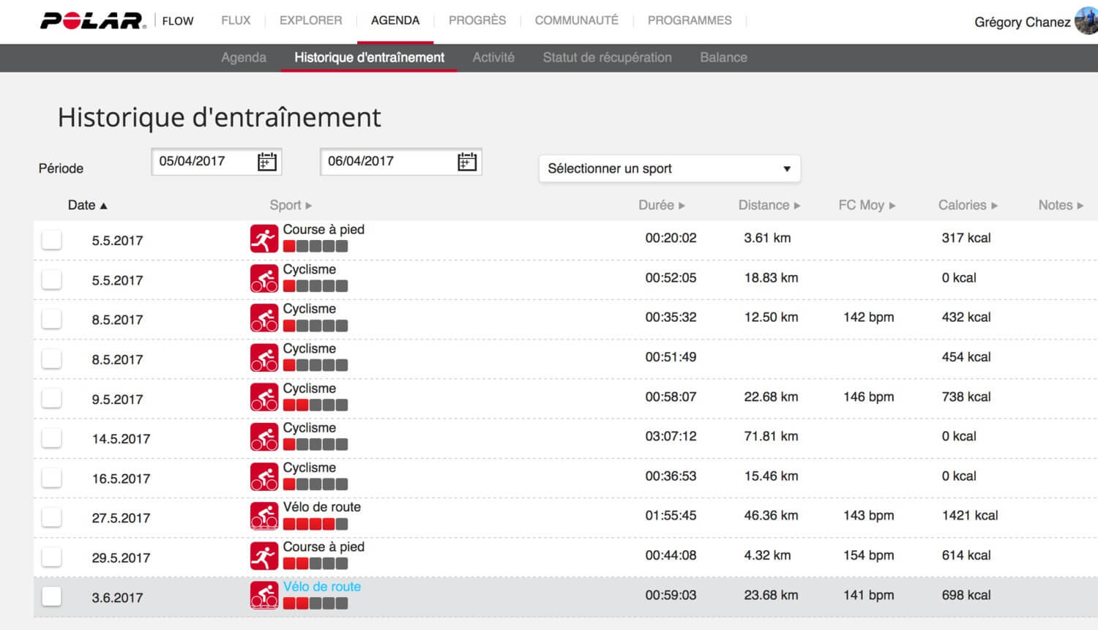1098x630 pixels.
Task: Switch to Historique d'entraînement sub-tab
Action: [x=369, y=57]
